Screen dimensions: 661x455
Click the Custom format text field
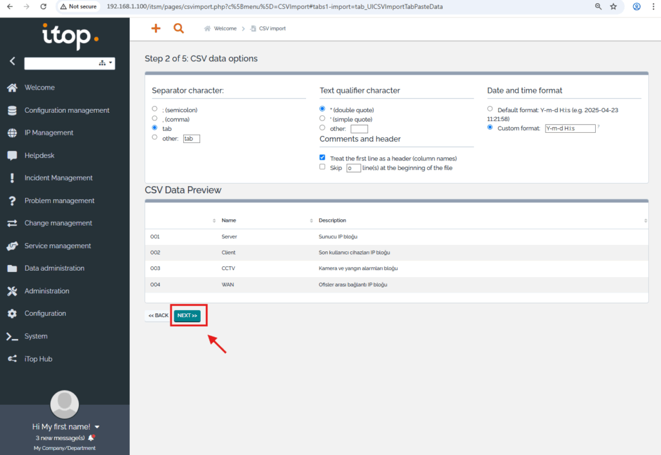[569, 128]
